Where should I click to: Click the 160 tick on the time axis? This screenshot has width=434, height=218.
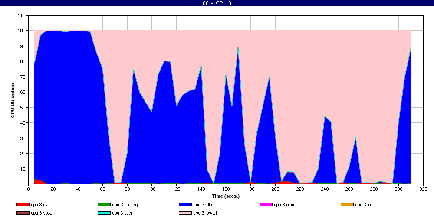[x=226, y=189]
